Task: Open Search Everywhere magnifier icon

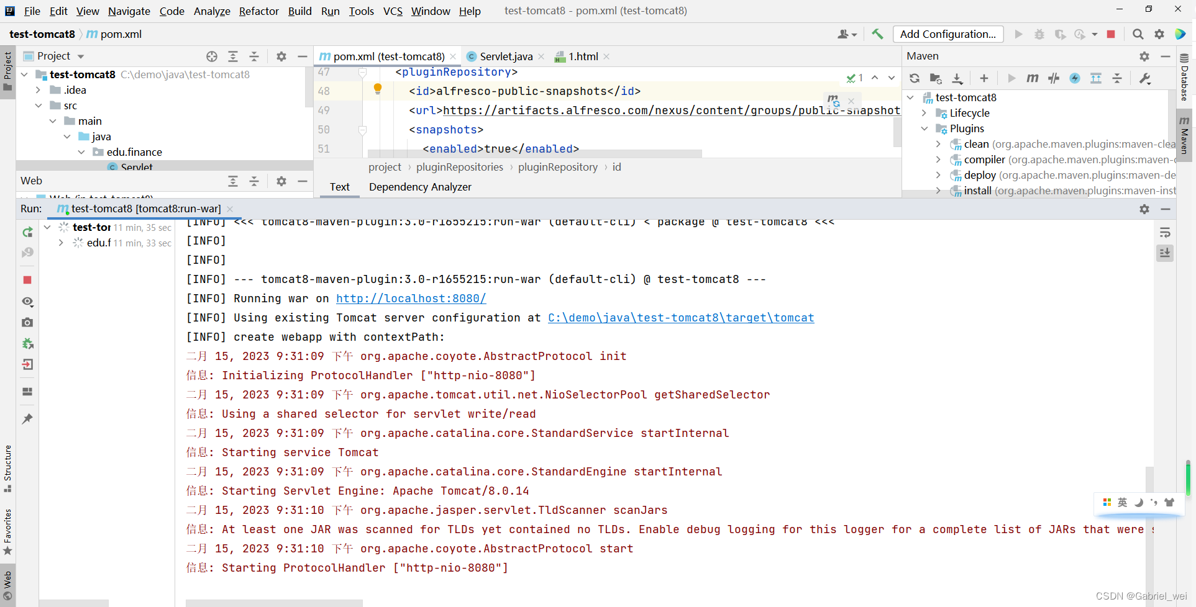Action: click(1138, 34)
